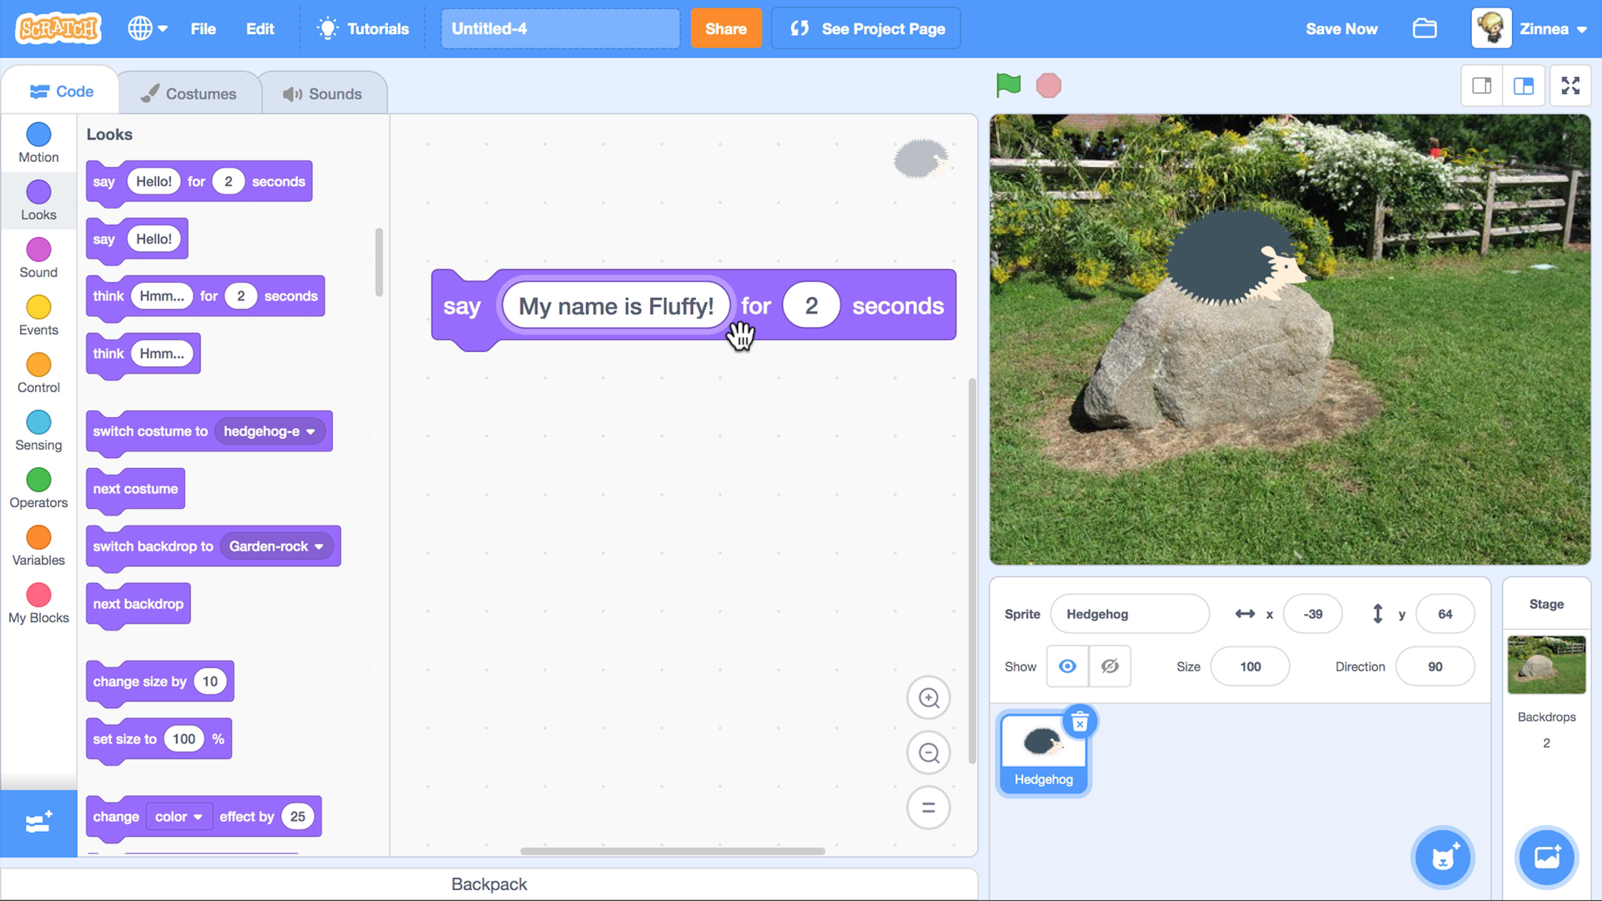Reset workspace zoom with equals icon

[929, 808]
